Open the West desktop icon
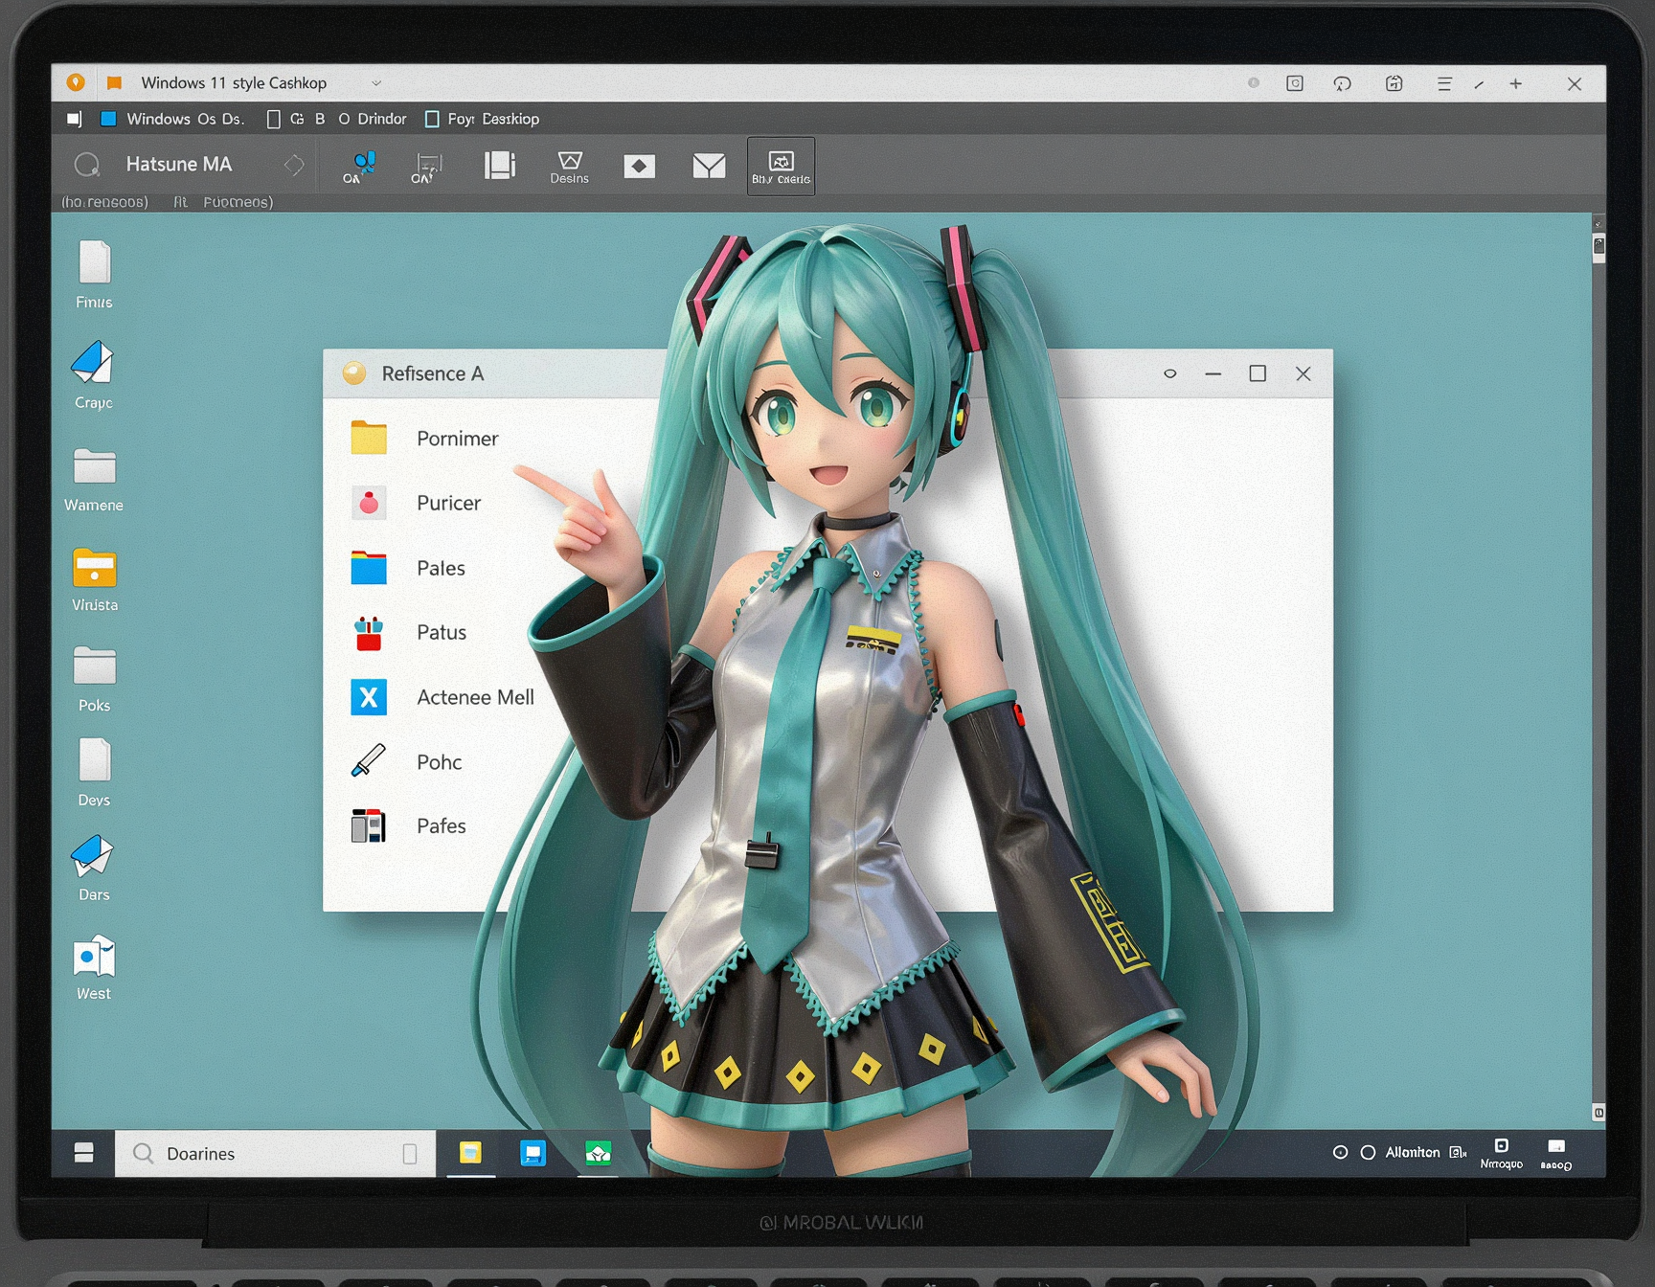Viewport: 1655px width, 1287px height. (94, 967)
